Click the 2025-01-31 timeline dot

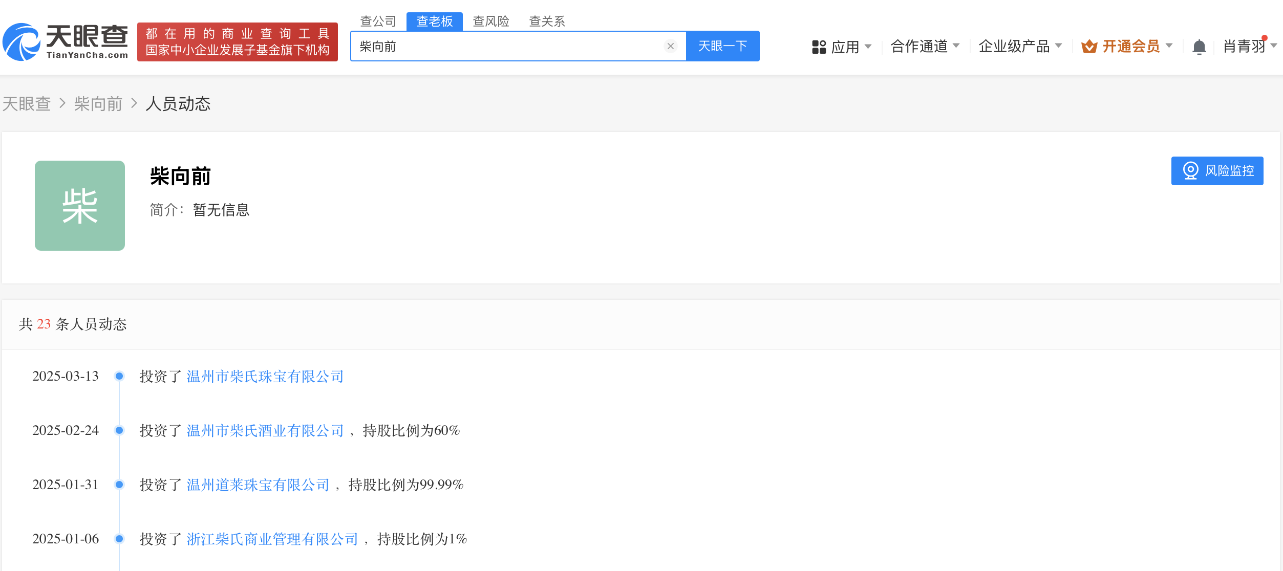click(x=119, y=485)
